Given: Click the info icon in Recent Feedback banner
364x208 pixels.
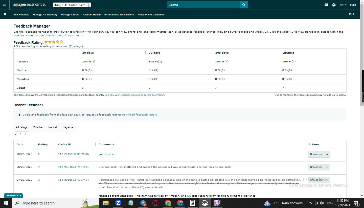Looking at the screenshot, I should tap(19, 114).
